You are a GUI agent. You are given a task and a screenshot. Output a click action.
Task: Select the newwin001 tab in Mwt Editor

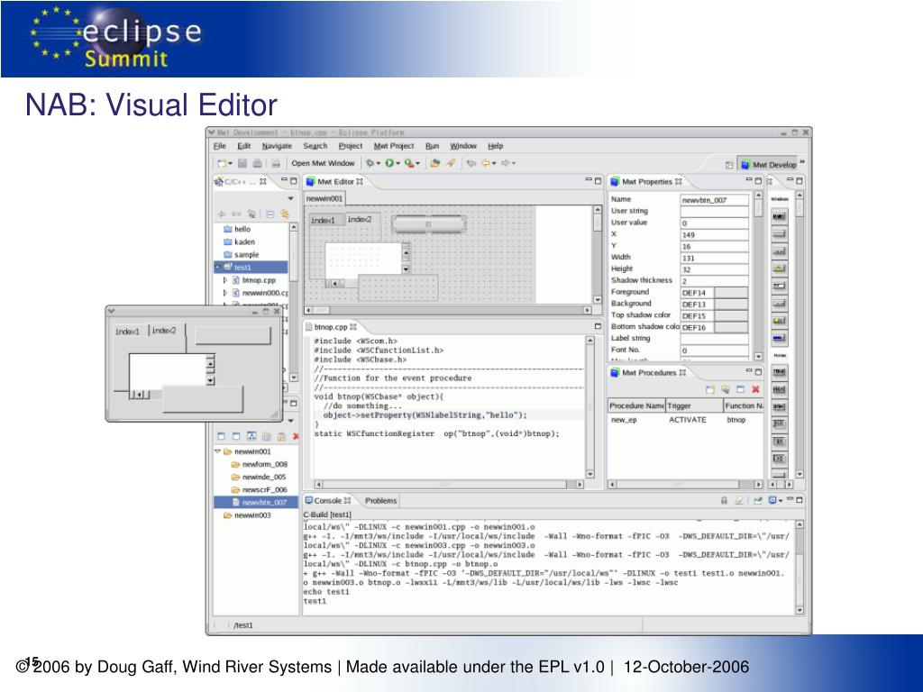pos(324,199)
